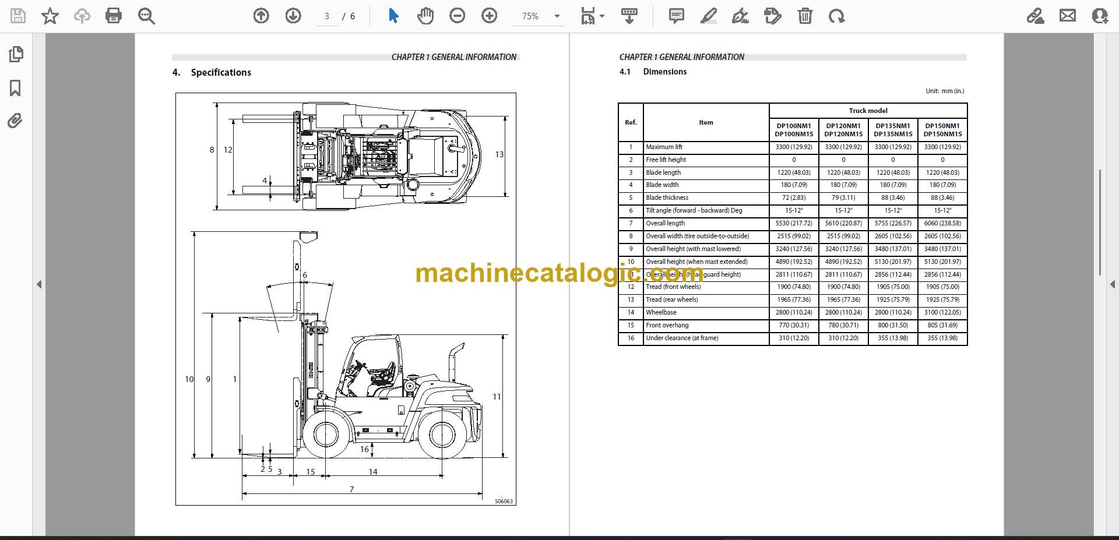
Task: Bookmark document with star icon
Action: pos(50,16)
